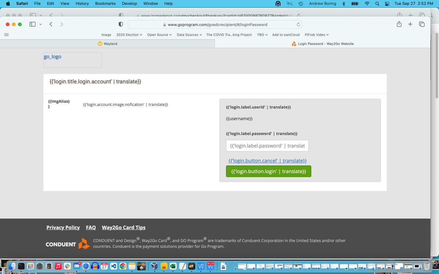Click the login.button.cancel link

267,161
